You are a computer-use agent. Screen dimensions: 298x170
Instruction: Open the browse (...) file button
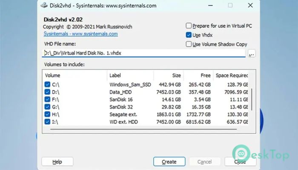point(252,53)
